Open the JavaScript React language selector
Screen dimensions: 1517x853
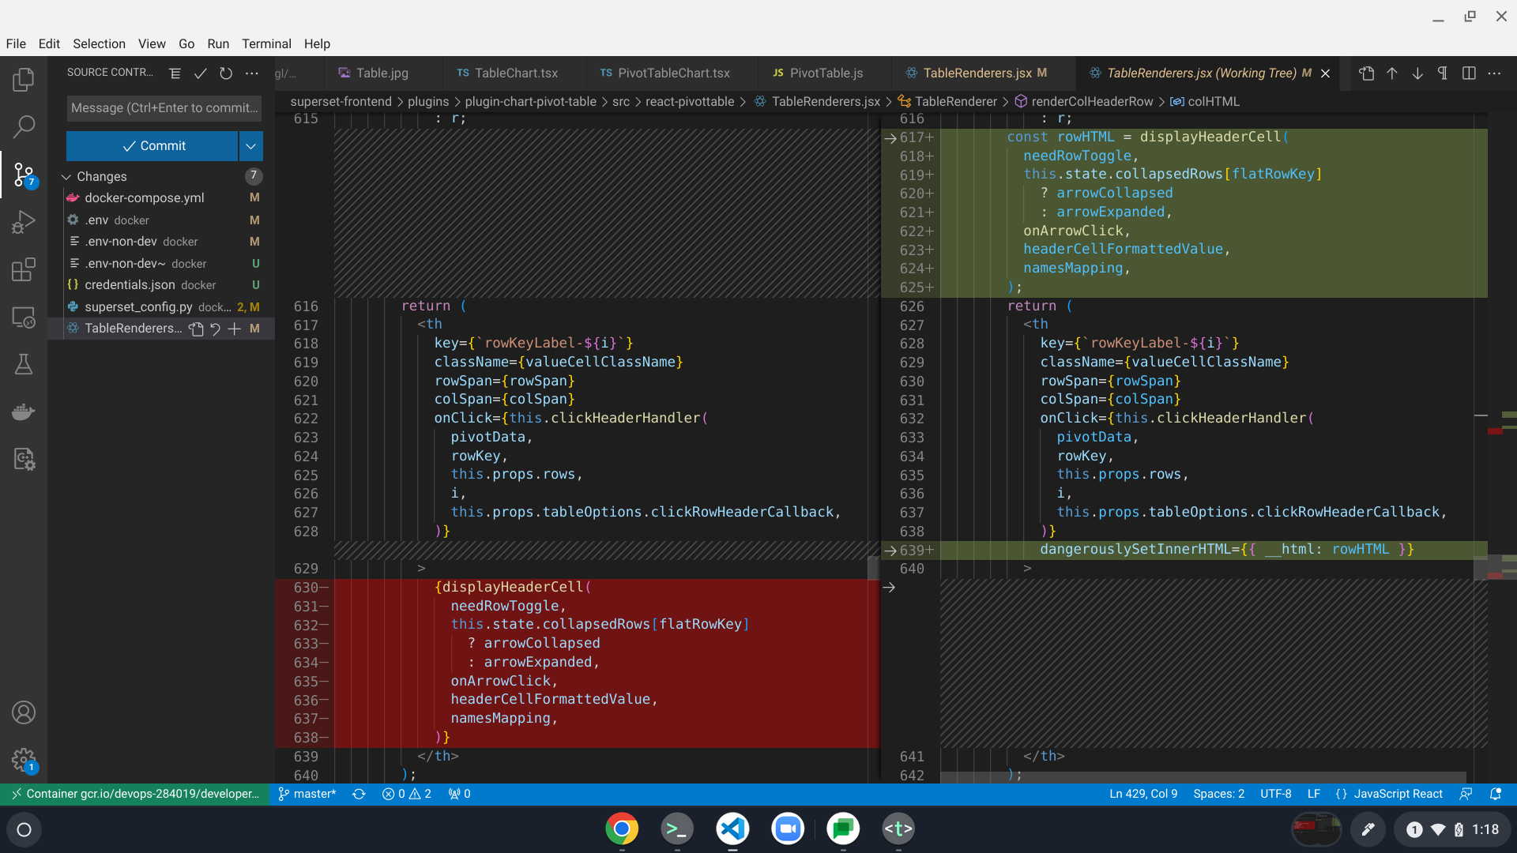[1398, 794]
